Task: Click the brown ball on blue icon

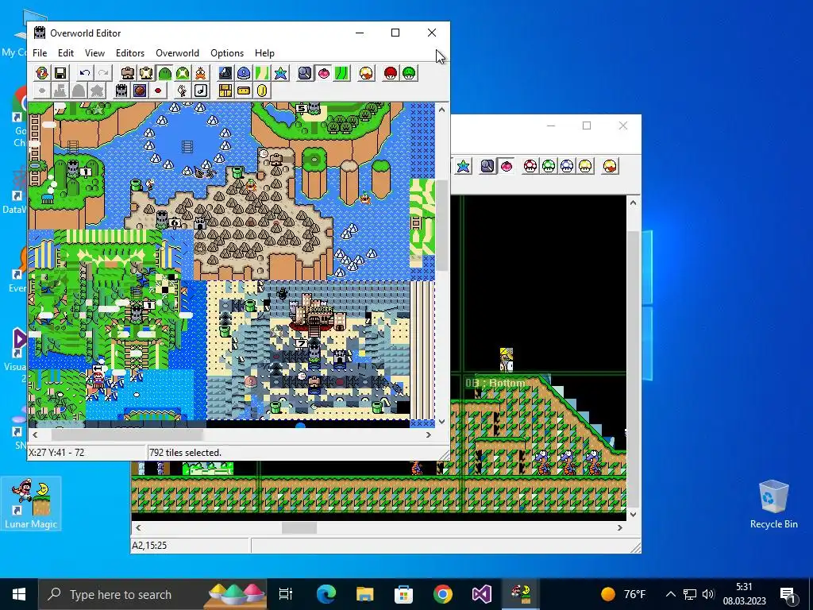Action: 140,91
